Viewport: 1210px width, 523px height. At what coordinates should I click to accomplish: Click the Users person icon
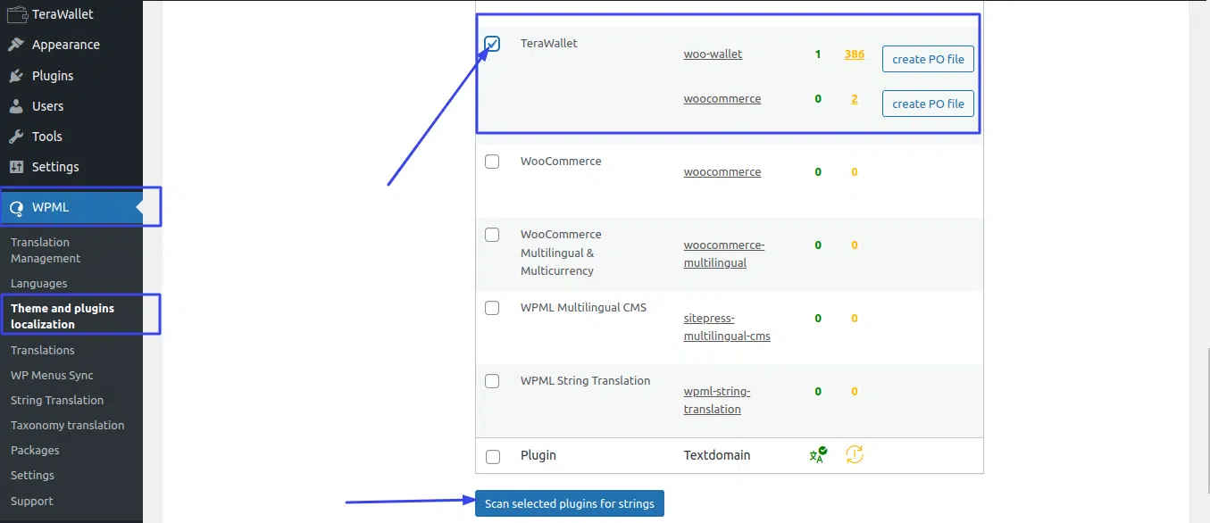pos(16,106)
